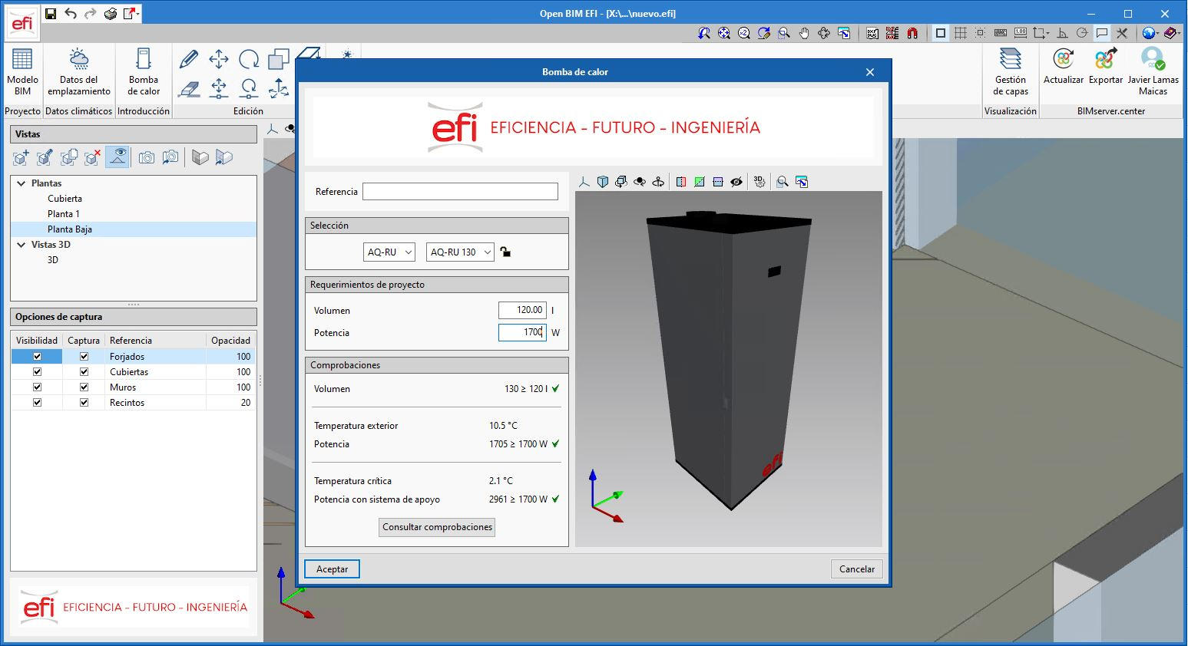
Task: Select Planta 1 in Plantas tree
Action: pyautogui.click(x=64, y=214)
